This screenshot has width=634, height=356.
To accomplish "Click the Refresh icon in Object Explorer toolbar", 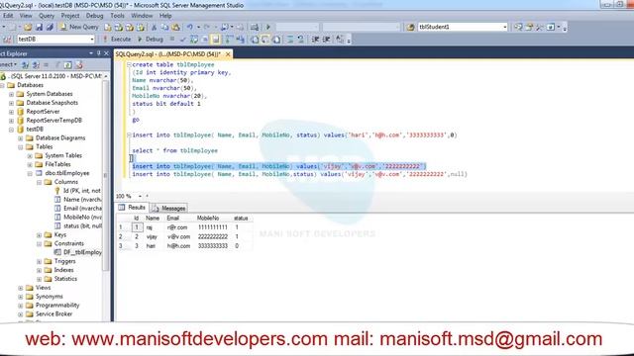I will [68, 65].
